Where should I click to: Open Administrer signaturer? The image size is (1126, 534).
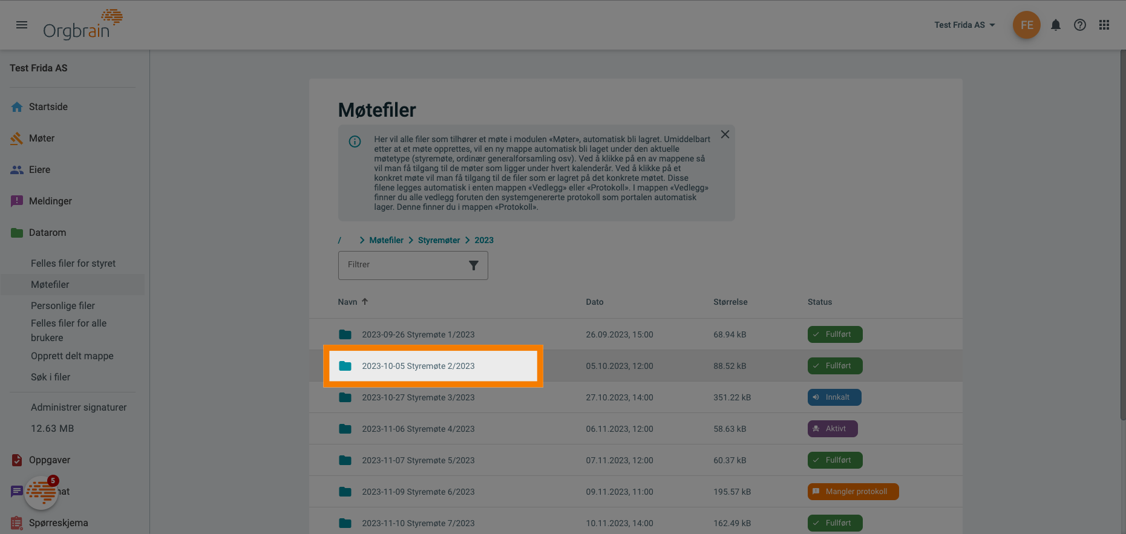tap(79, 407)
